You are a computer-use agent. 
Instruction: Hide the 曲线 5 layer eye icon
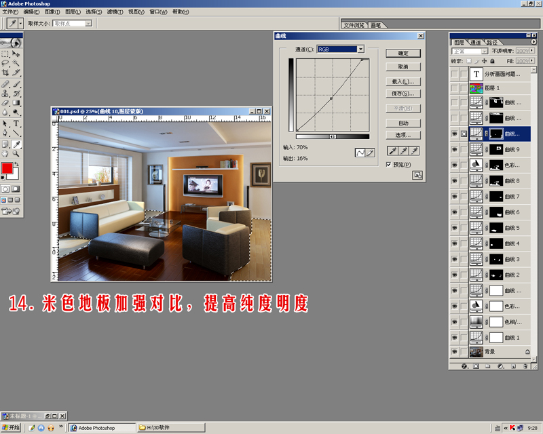(x=454, y=228)
